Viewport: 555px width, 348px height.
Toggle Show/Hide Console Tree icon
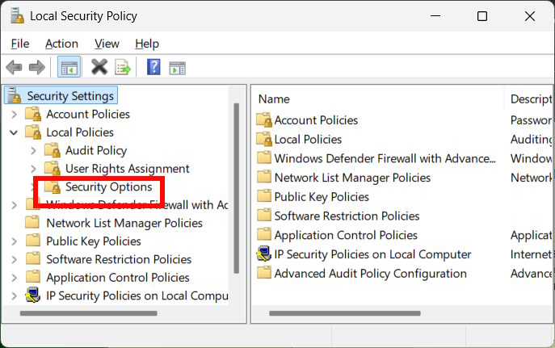click(x=69, y=67)
